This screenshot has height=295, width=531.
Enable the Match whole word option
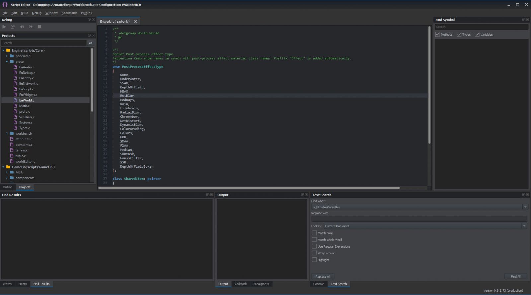(314, 240)
